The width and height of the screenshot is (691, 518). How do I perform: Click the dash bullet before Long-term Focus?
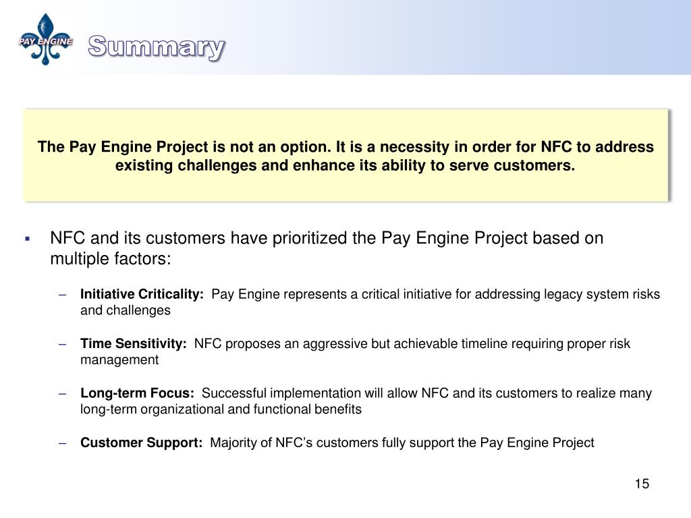tap(62, 393)
